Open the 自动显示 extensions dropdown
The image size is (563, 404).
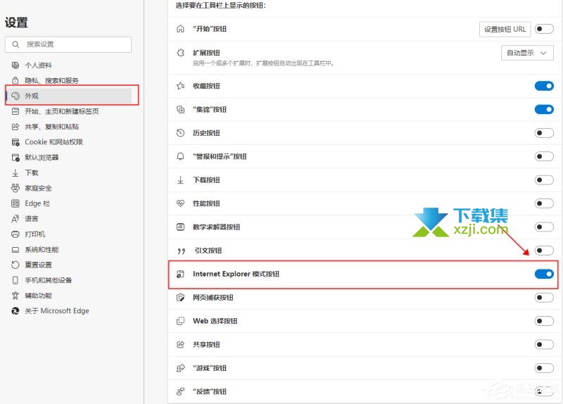pos(526,53)
